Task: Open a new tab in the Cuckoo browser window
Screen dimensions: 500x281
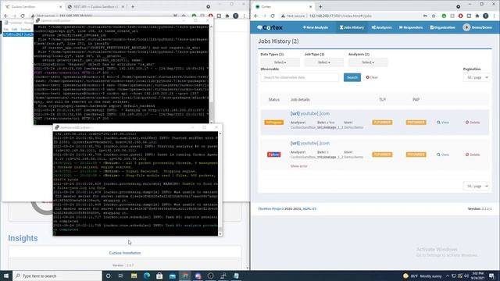Action: [x=133, y=7]
